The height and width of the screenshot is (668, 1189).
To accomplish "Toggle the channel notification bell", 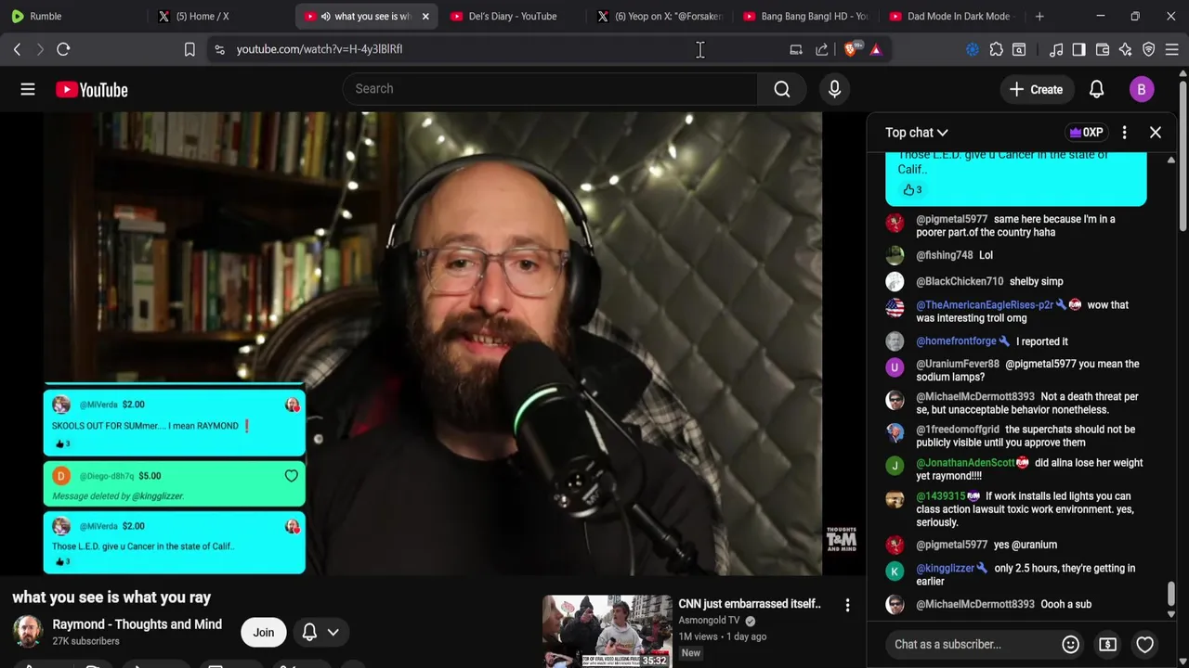I will tap(309, 632).
